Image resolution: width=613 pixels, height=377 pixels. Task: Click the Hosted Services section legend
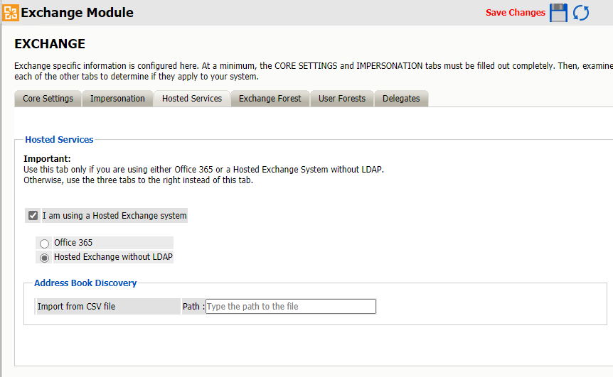click(59, 140)
